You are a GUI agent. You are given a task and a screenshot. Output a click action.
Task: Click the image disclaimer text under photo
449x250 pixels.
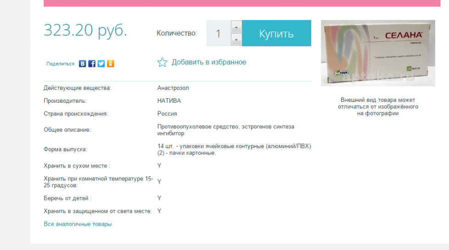379,106
